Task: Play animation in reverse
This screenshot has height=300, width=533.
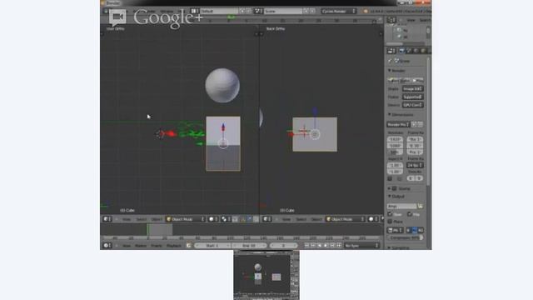Action: (x=320, y=245)
